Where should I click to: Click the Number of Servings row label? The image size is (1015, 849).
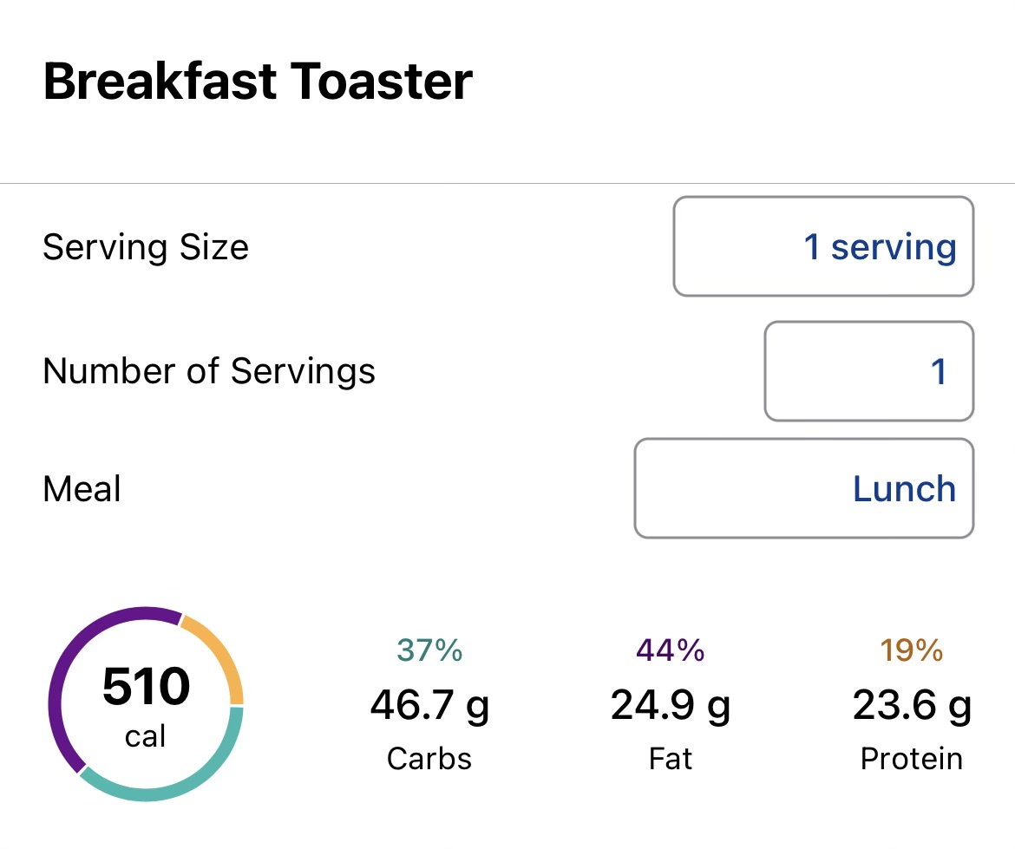[209, 371]
